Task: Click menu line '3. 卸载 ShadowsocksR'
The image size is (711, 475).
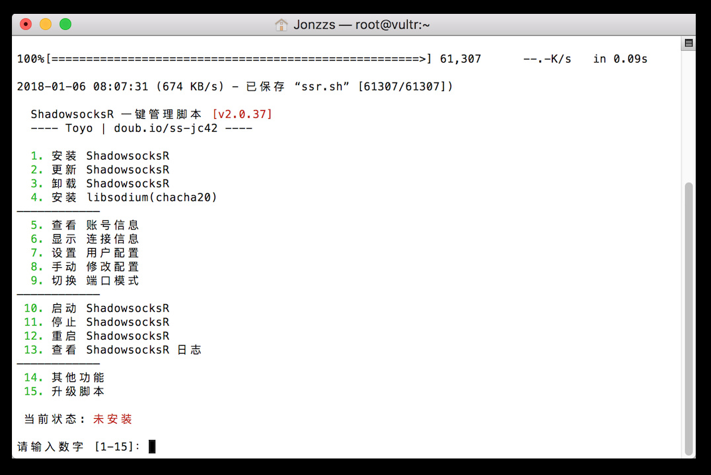Action: coord(100,183)
